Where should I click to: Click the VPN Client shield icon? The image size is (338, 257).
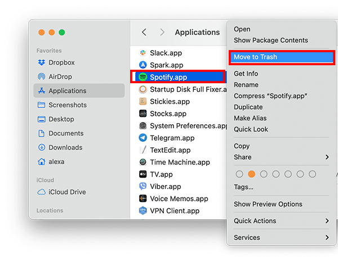point(143,210)
